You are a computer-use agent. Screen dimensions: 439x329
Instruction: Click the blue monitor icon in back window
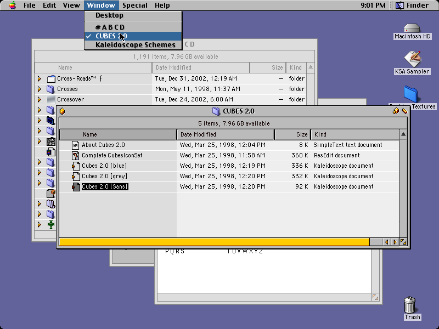coord(50,120)
